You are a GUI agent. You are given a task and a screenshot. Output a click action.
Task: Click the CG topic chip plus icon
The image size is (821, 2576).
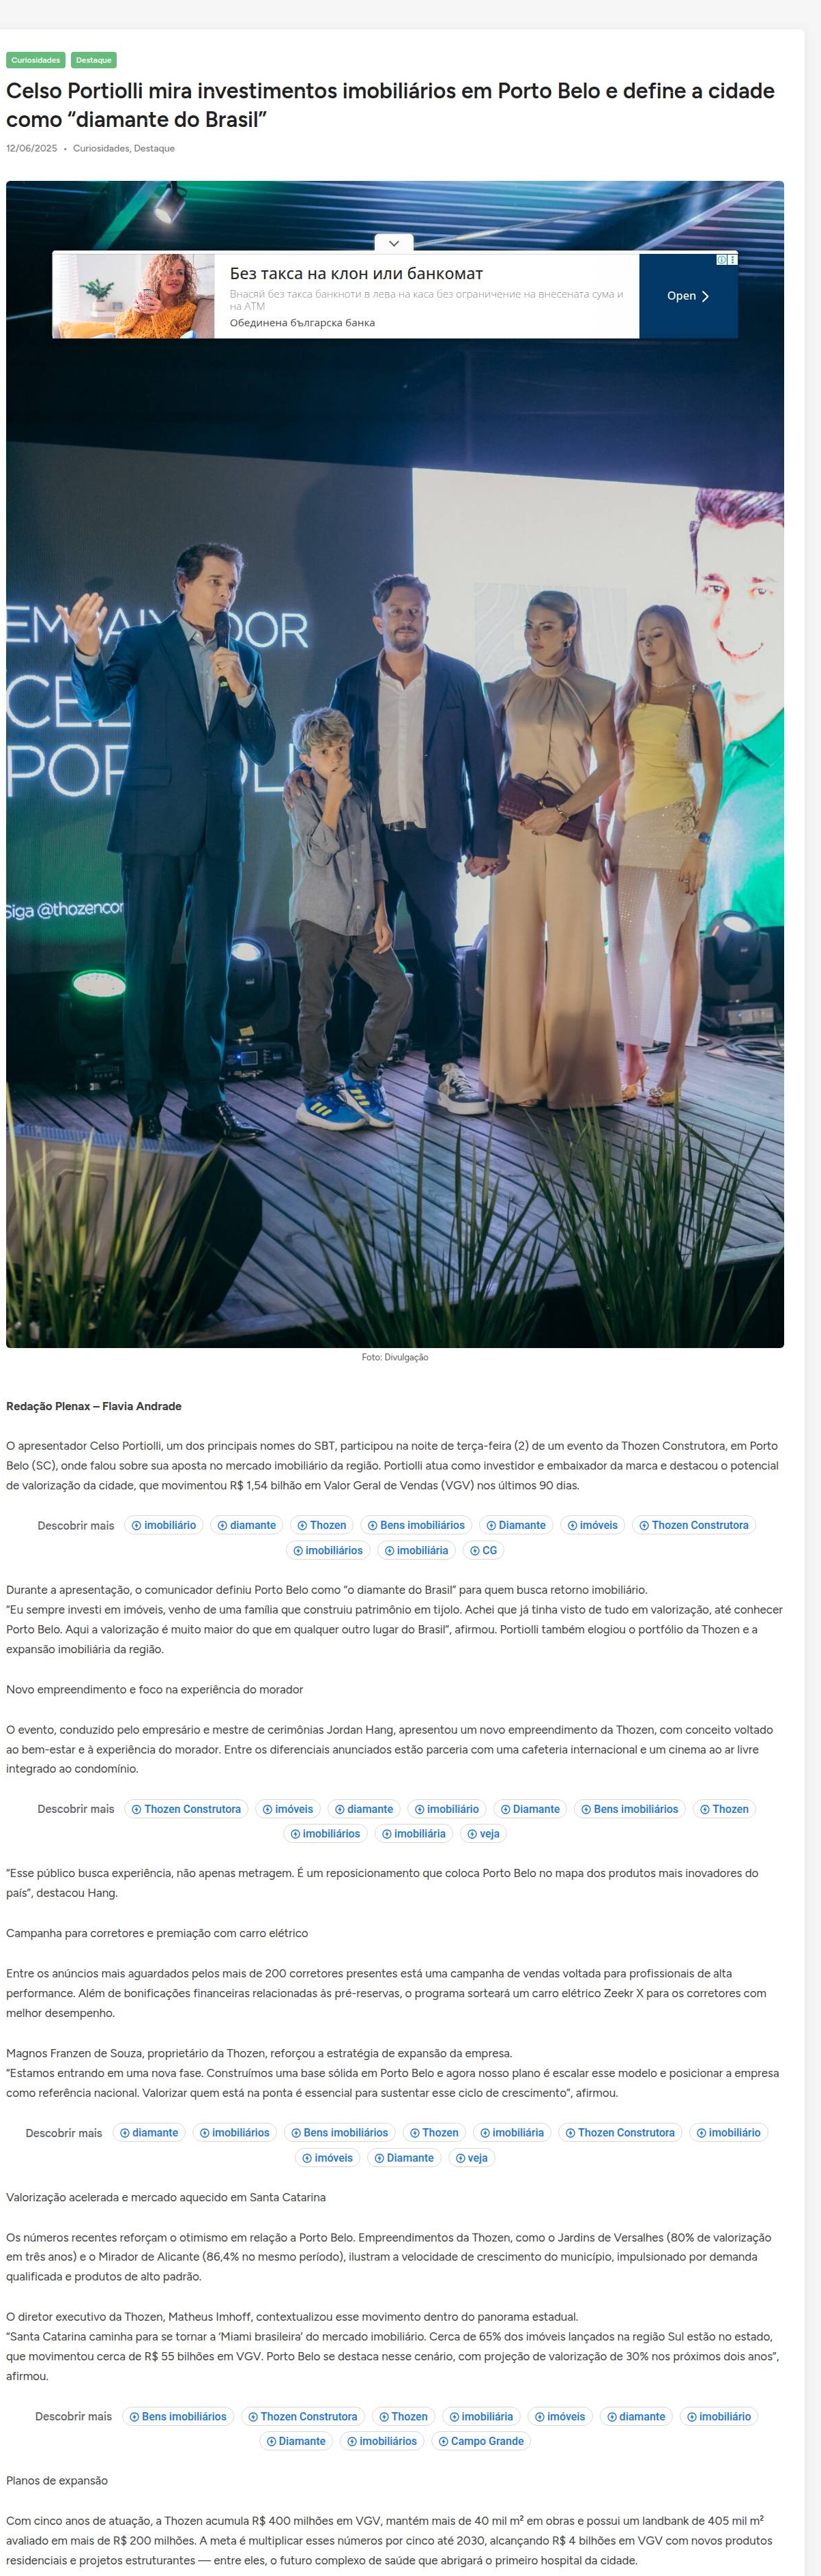click(476, 1550)
